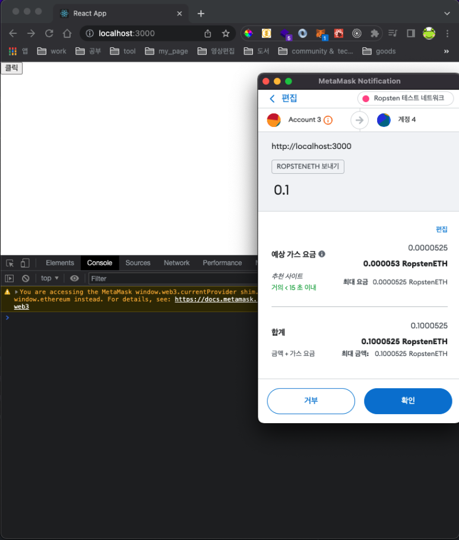
Task: Open Chrome's three-dot menu
Action: point(447,33)
